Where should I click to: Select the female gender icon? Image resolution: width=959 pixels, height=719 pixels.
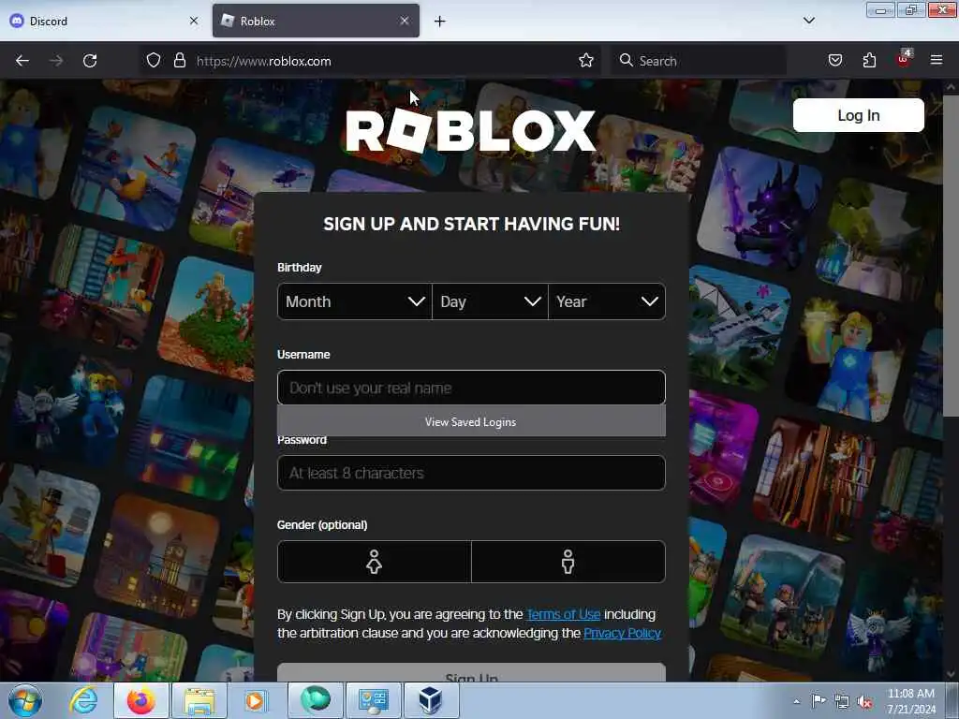pos(375,562)
